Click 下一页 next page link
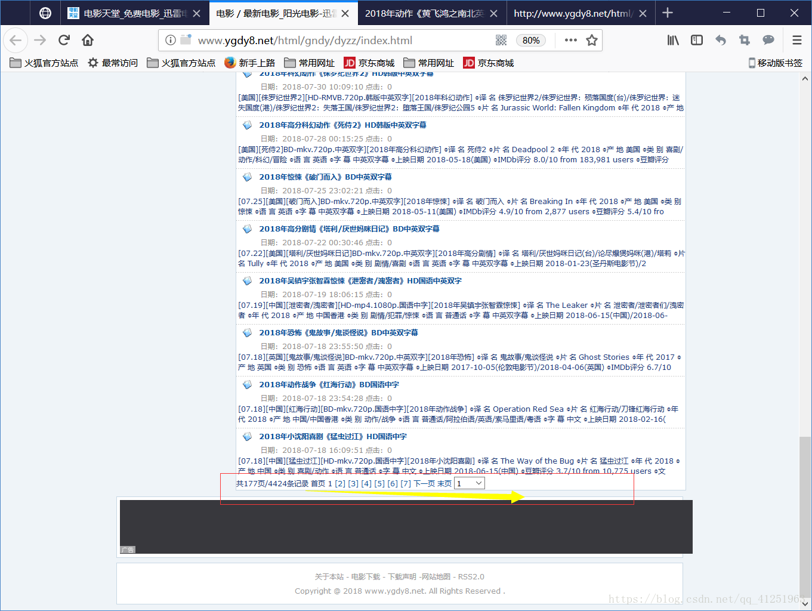 (x=424, y=483)
